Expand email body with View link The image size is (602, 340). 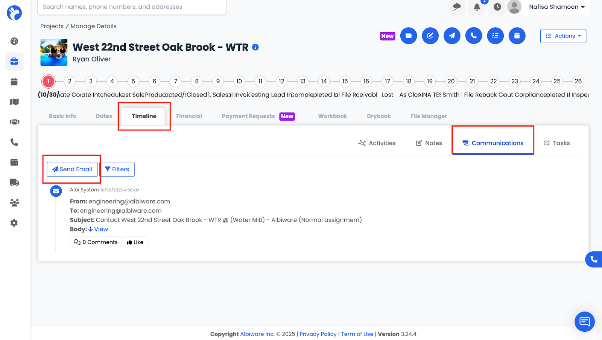point(99,229)
